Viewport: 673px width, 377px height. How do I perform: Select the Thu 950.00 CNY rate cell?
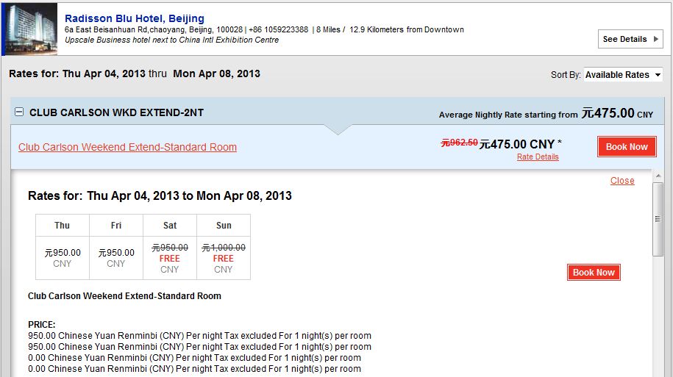coord(63,257)
